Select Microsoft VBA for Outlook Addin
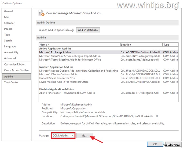Image resolution: width=183 pixels, height=148 pixels. 109,75
